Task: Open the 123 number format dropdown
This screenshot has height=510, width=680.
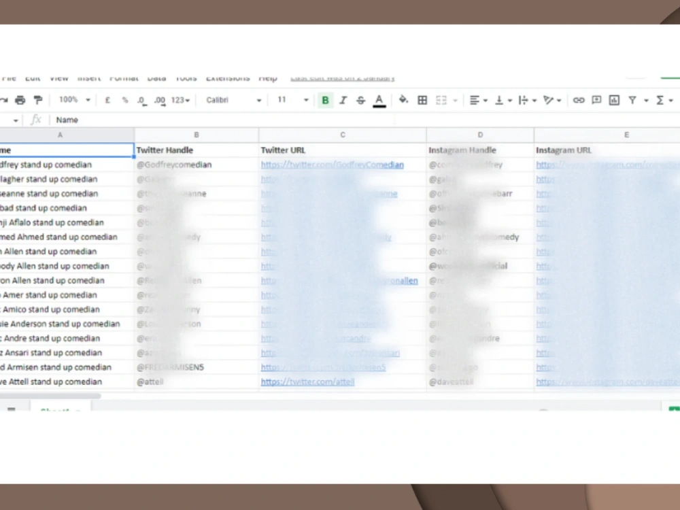Action: [x=180, y=100]
